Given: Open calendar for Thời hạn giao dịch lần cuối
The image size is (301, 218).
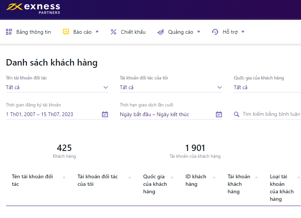Looking at the screenshot, I should (219, 114).
